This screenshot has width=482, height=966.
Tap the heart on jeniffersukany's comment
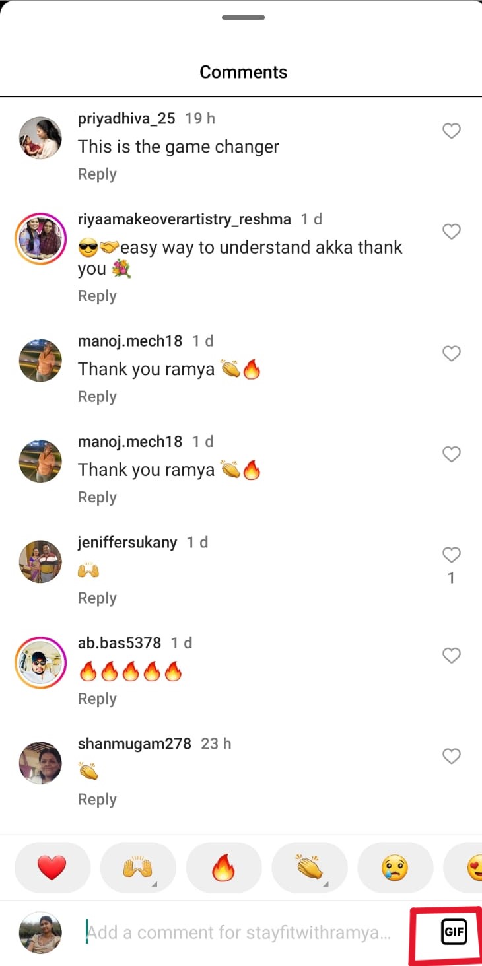pyautogui.click(x=452, y=555)
